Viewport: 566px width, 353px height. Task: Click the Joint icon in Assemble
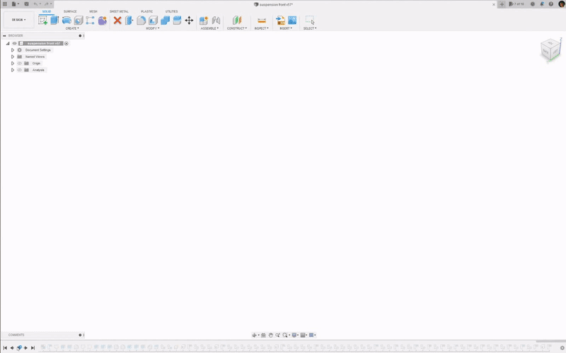tap(216, 20)
